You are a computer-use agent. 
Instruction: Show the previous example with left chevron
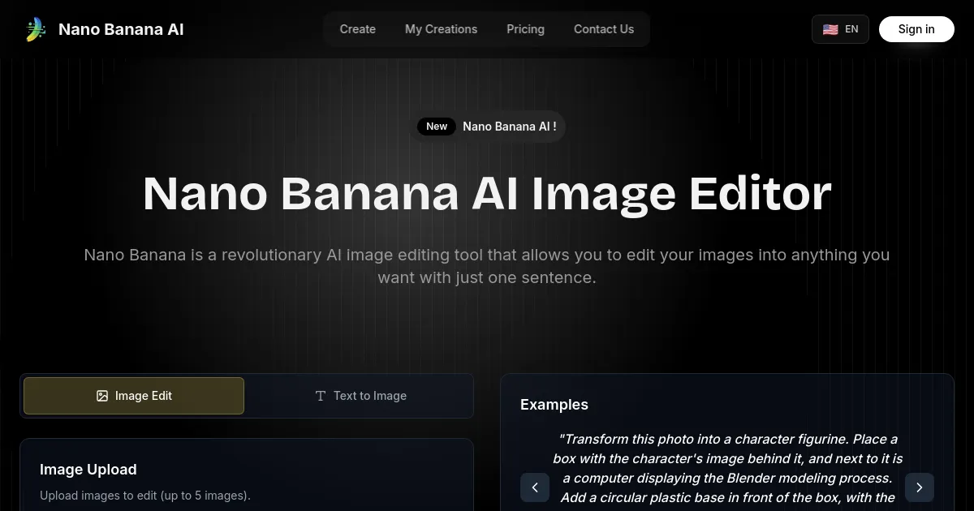535,487
